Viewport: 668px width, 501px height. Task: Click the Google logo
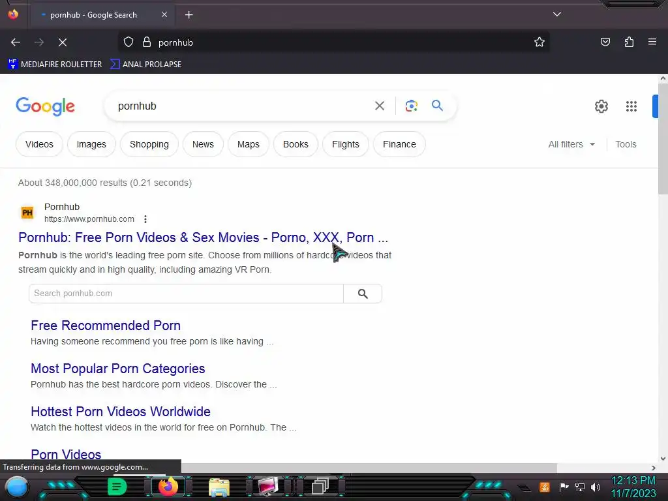click(x=45, y=106)
